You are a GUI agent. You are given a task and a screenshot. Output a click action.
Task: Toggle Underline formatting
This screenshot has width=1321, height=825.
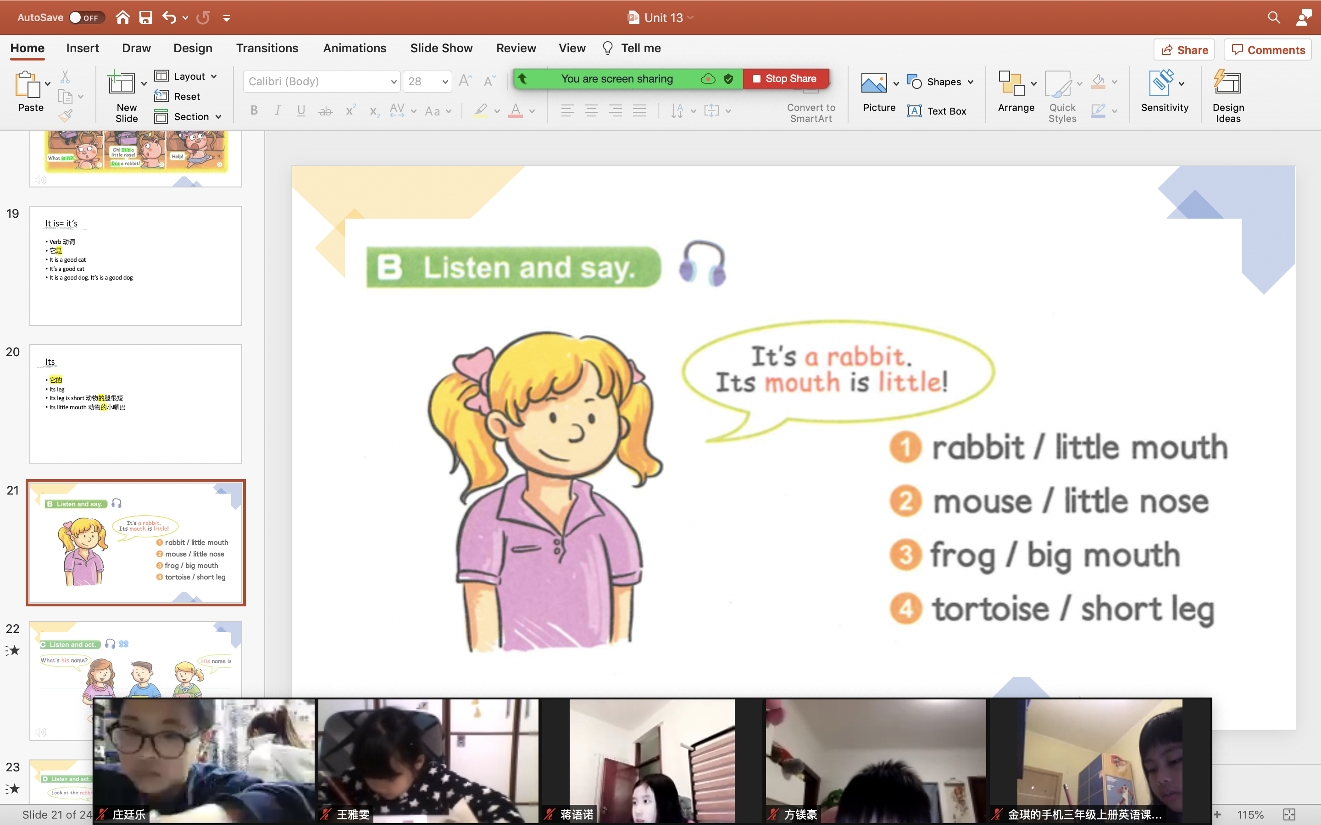[x=301, y=111]
